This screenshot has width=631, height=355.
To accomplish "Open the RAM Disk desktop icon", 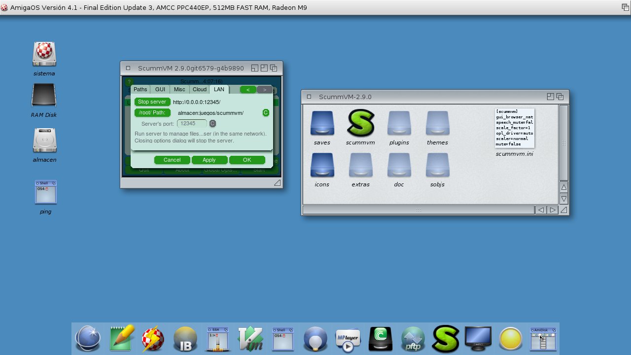I will (44, 96).
